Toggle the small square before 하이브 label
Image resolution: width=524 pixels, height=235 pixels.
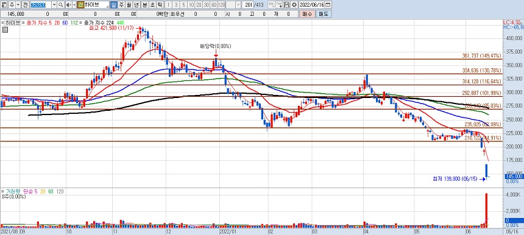pyautogui.click(x=2, y=23)
